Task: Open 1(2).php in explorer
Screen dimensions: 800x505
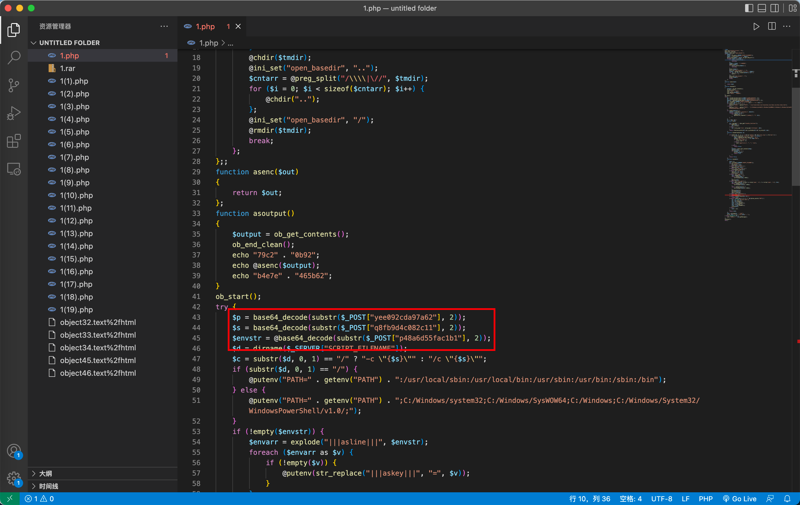Action: [x=103, y=94]
